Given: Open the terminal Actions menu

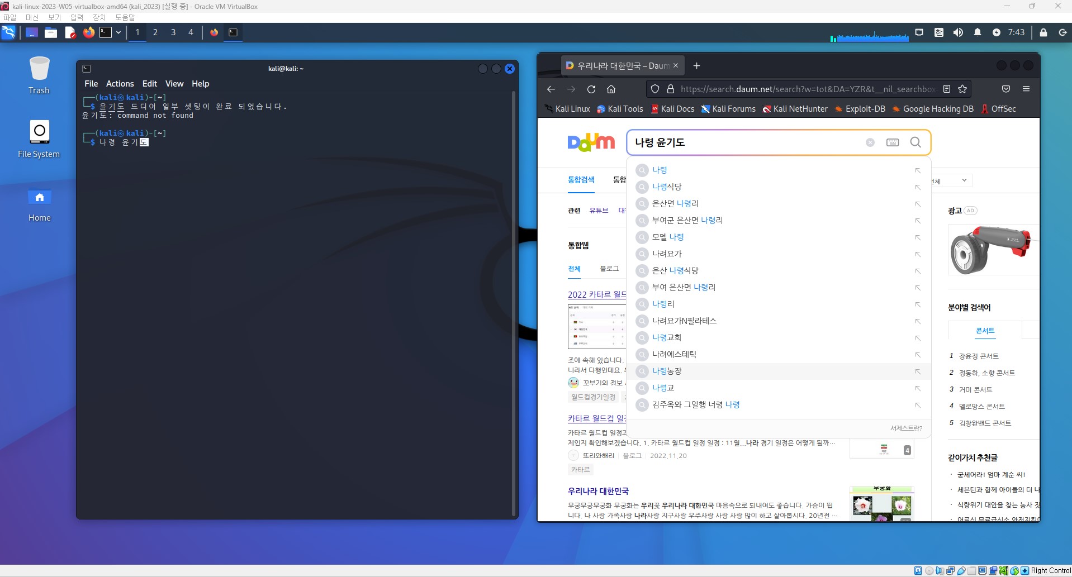Looking at the screenshot, I should point(120,84).
